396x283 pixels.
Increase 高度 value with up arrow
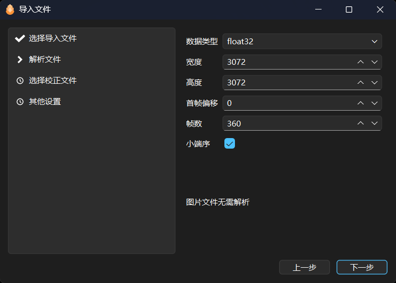361,82
